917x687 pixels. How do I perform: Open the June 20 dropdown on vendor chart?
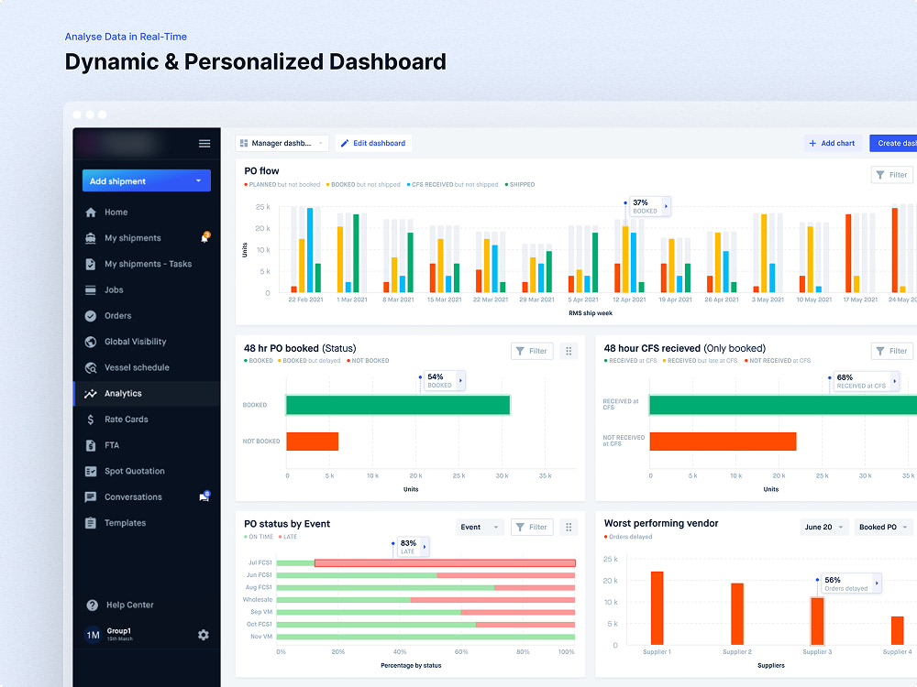coord(823,527)
